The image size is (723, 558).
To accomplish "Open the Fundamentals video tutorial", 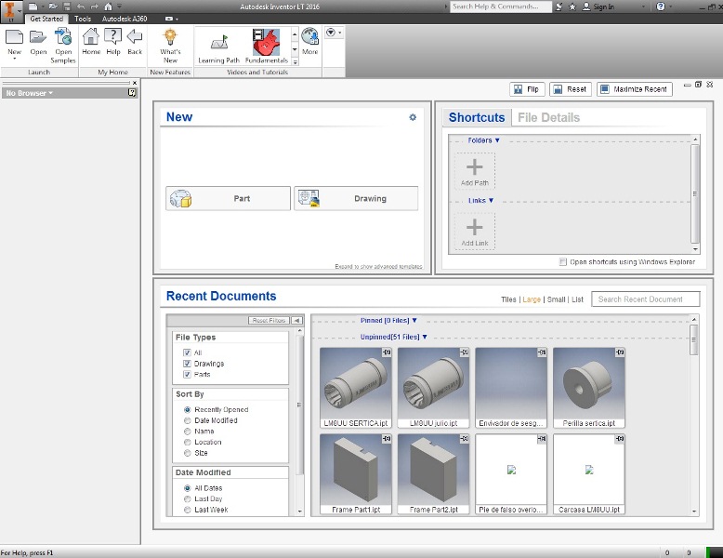I will (x=266, y=42).
